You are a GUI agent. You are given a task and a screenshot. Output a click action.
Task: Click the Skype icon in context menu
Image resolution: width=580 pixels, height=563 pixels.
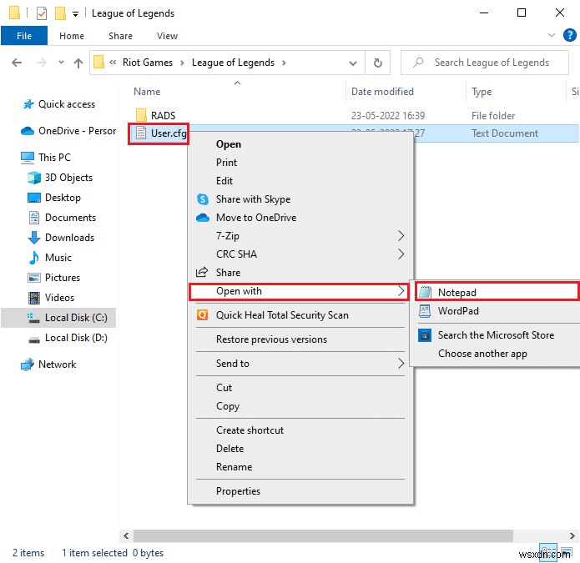pyautogui.click(x=202, y=199)
